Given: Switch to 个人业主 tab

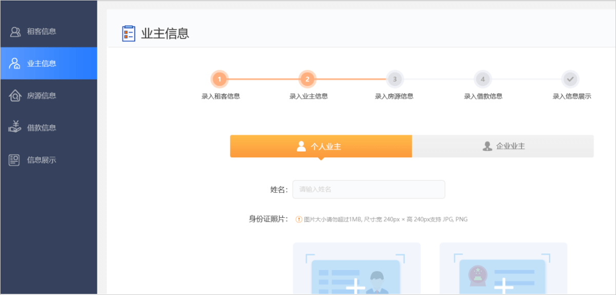Looking at the screenshot, I should point(321,146).
